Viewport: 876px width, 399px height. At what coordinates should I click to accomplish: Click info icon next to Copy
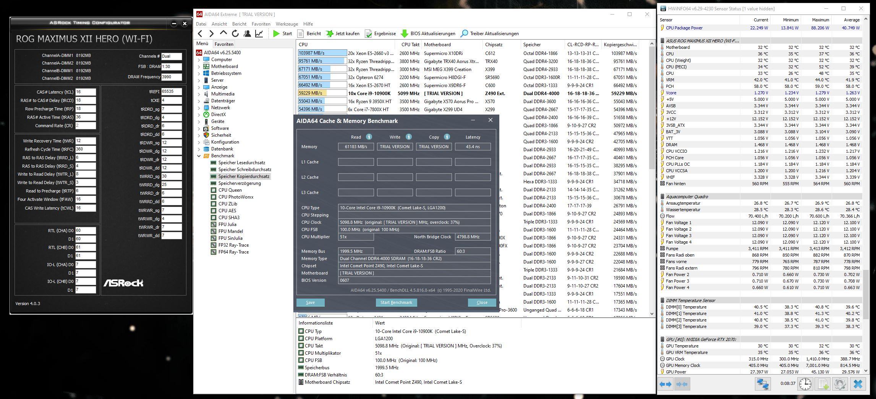coord(447,137)
